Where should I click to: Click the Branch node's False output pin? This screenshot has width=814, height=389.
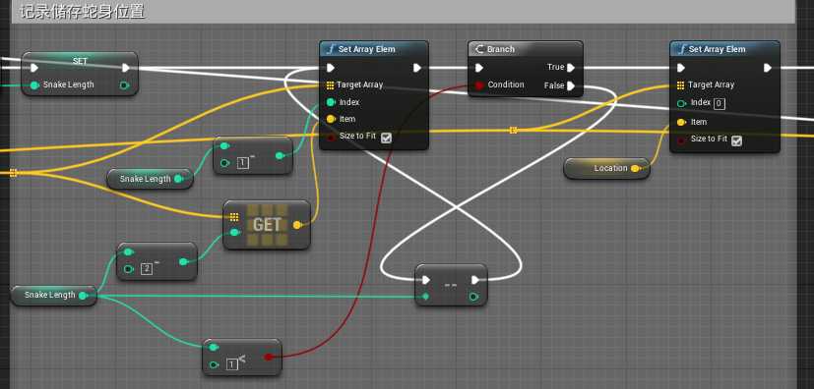pyautogui.click(x=571, y=85)
